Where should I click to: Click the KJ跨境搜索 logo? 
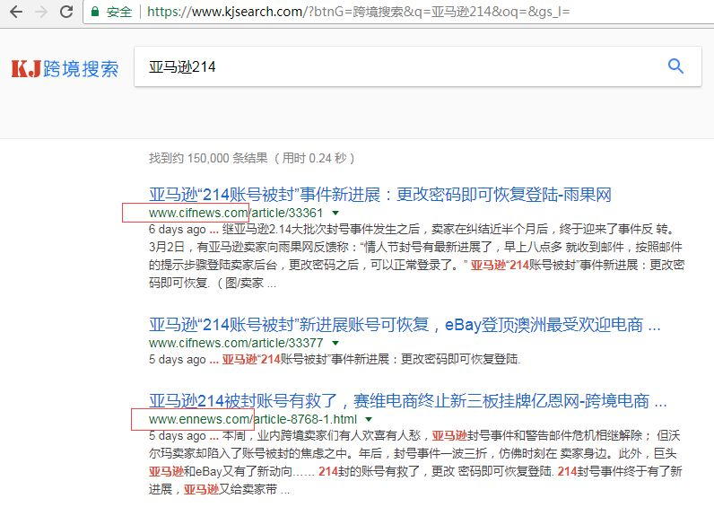(x=65, y=69)
